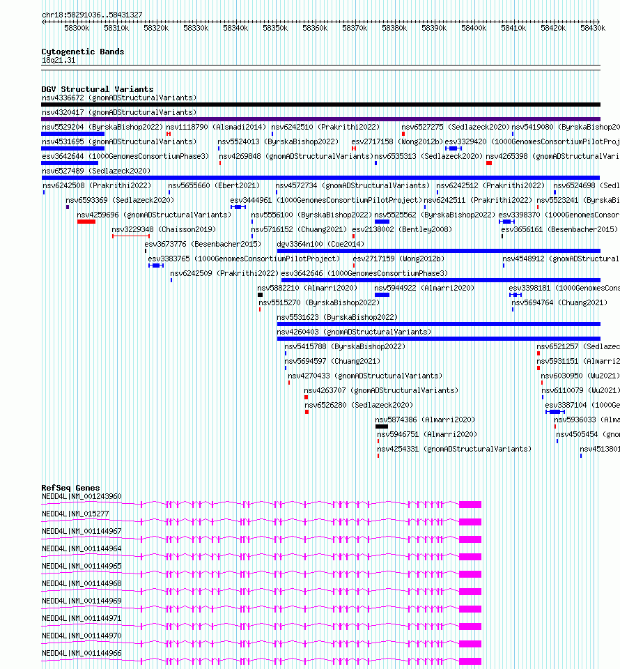
Task: Click nsv5529204 (ByrskaBishop2022) label
Action: 102,127
